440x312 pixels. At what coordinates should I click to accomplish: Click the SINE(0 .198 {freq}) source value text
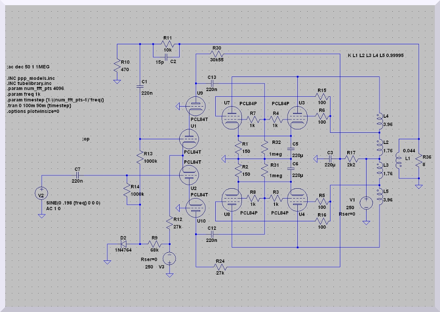(66, 202)
